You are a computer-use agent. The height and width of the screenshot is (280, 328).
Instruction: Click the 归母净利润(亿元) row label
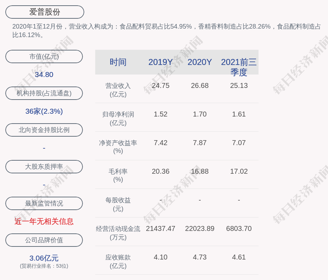(x=118, y=119)
